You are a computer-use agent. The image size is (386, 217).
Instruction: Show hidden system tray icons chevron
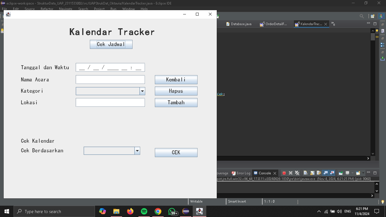pos(319,211)
